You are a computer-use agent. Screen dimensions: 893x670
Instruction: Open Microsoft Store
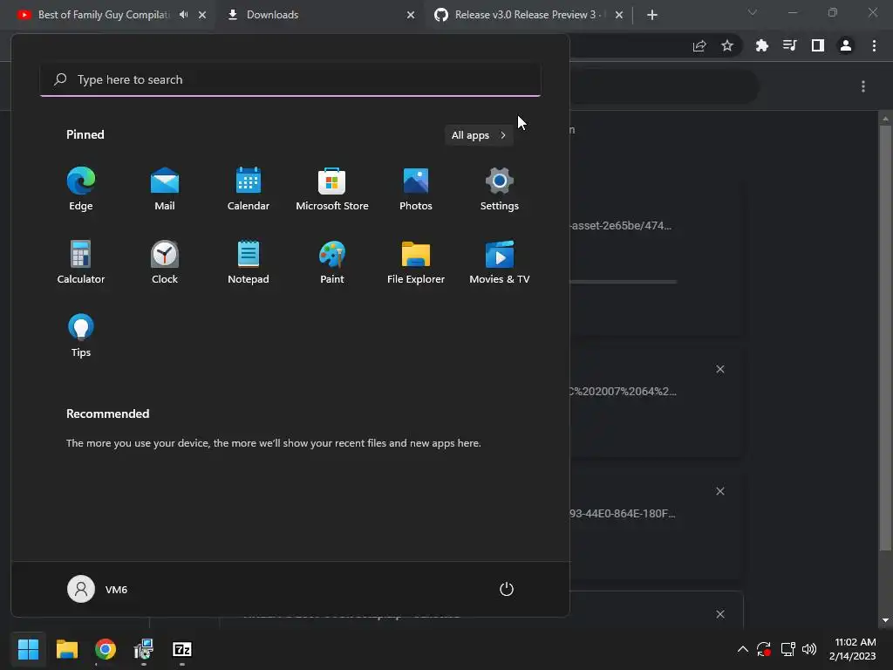[332, 189]
